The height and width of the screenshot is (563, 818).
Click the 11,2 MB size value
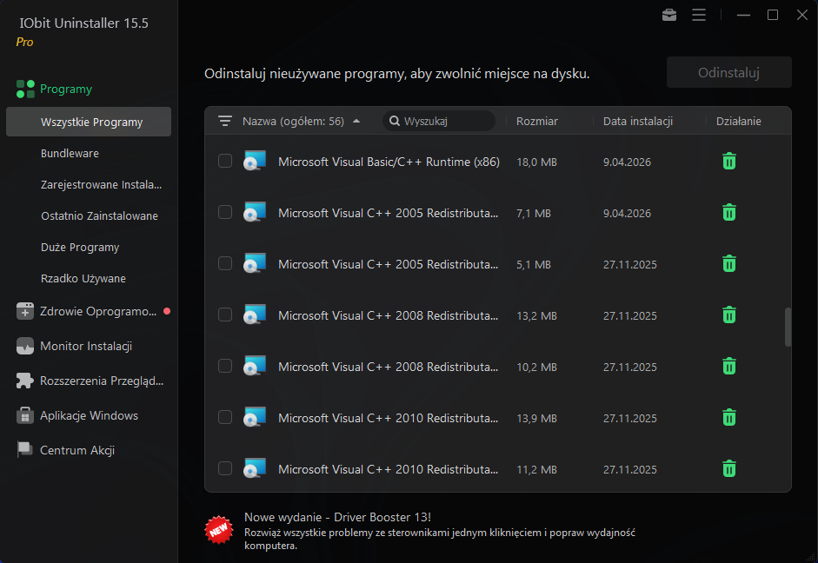click(x=536, y=470)
